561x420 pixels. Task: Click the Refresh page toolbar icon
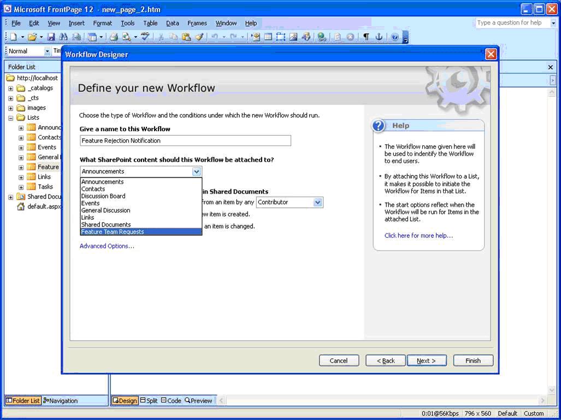tap(338, 37)
